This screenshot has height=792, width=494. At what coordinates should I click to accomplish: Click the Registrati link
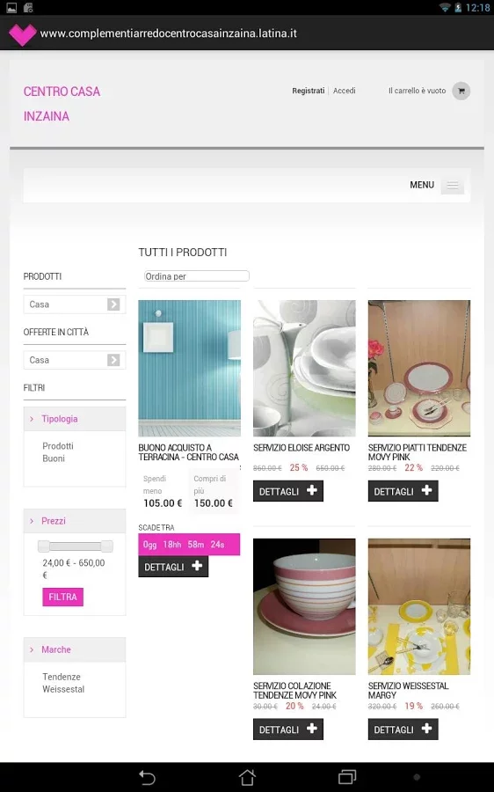pos(308,91)
